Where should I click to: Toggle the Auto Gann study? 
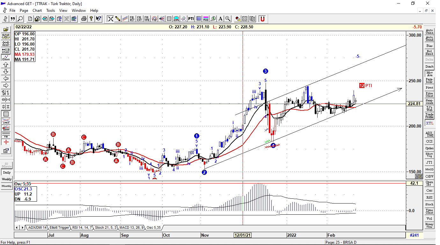tap(429, 32)
